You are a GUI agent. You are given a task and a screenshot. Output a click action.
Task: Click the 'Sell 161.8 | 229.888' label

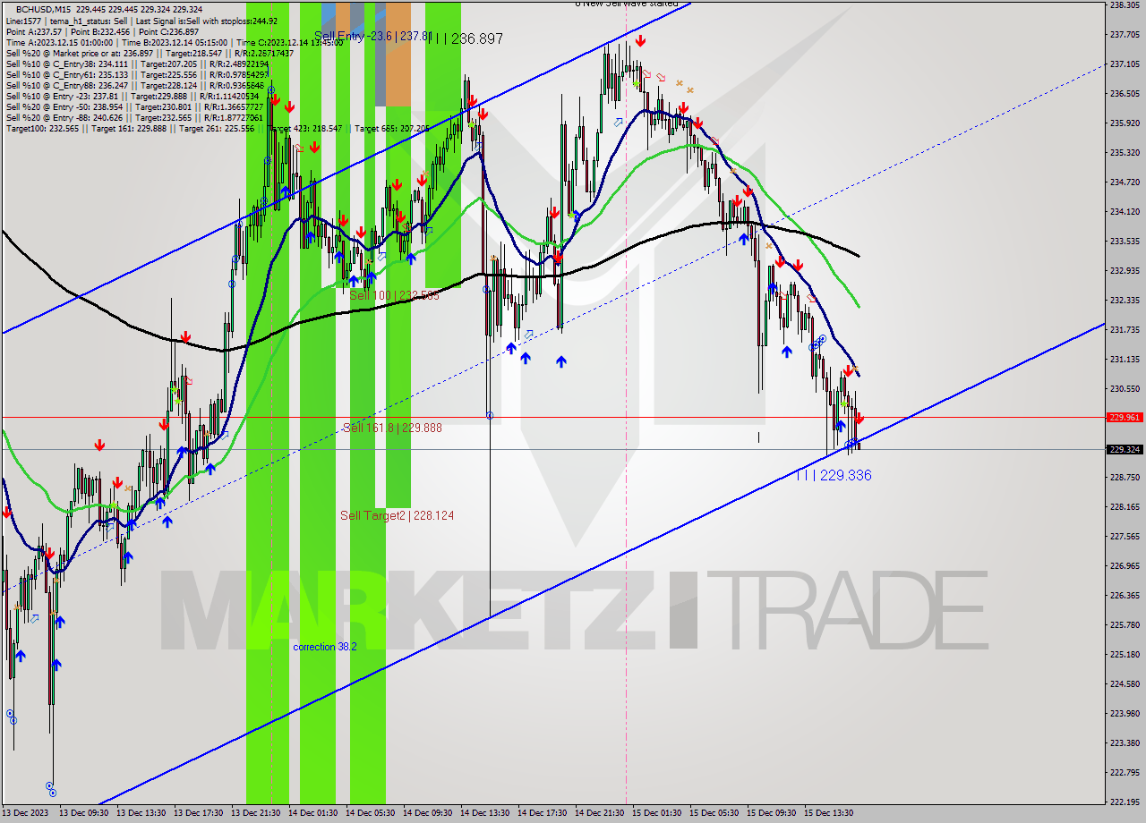click(x=392, y=428)
